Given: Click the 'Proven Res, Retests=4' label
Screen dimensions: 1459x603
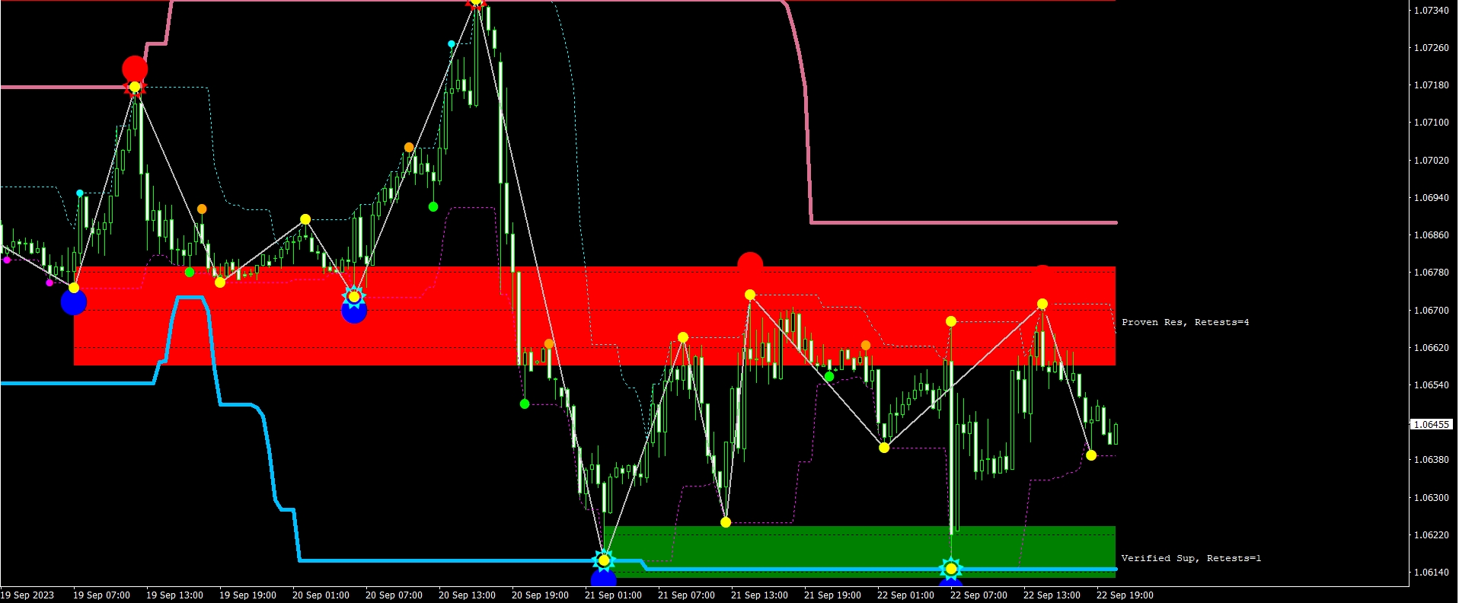Looking at the screenshot, I should 1185,322.
